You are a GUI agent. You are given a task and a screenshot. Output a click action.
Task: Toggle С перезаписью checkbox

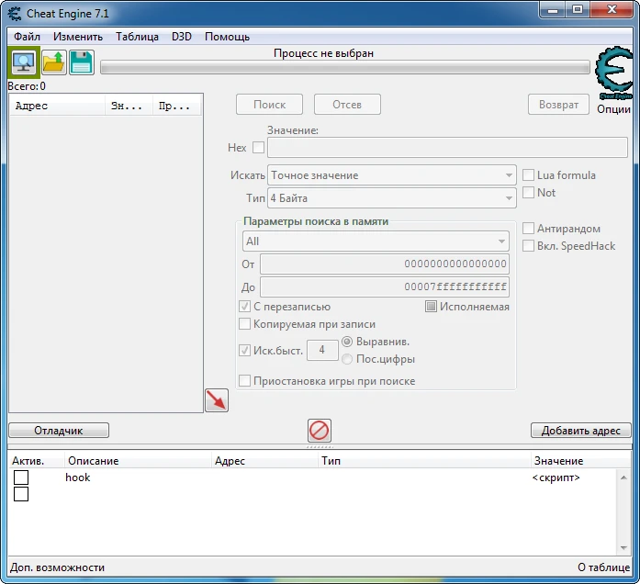(244, 307)
